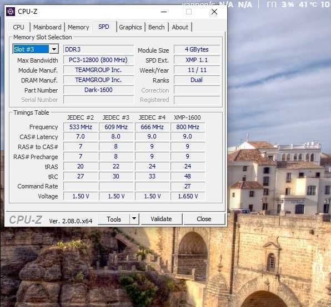Click the tRC value 33
331x307 pixels.
pos(152,176)
